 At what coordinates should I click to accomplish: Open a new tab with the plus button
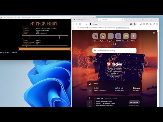126,20
